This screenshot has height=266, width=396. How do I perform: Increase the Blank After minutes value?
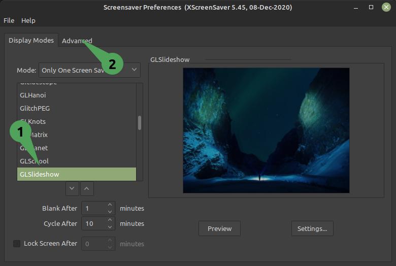point(110,205)
